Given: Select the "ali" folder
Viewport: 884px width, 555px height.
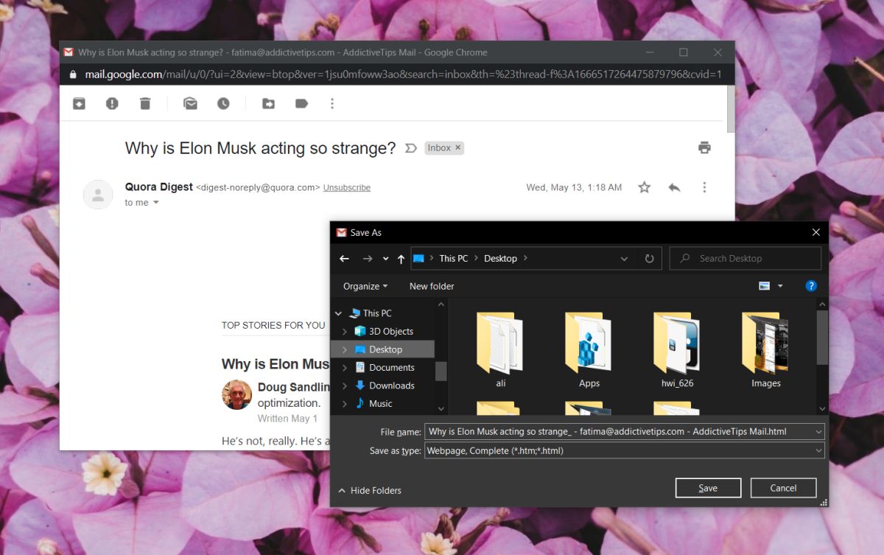Looking at the screenshot, I should click(501, 350).
